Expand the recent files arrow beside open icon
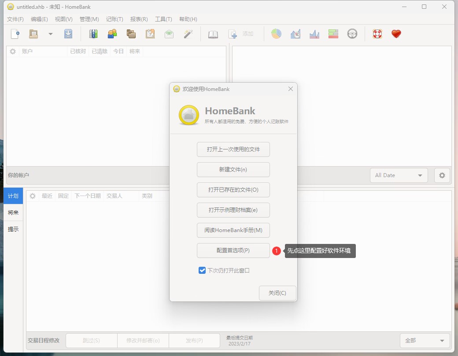 pos(50,34)
